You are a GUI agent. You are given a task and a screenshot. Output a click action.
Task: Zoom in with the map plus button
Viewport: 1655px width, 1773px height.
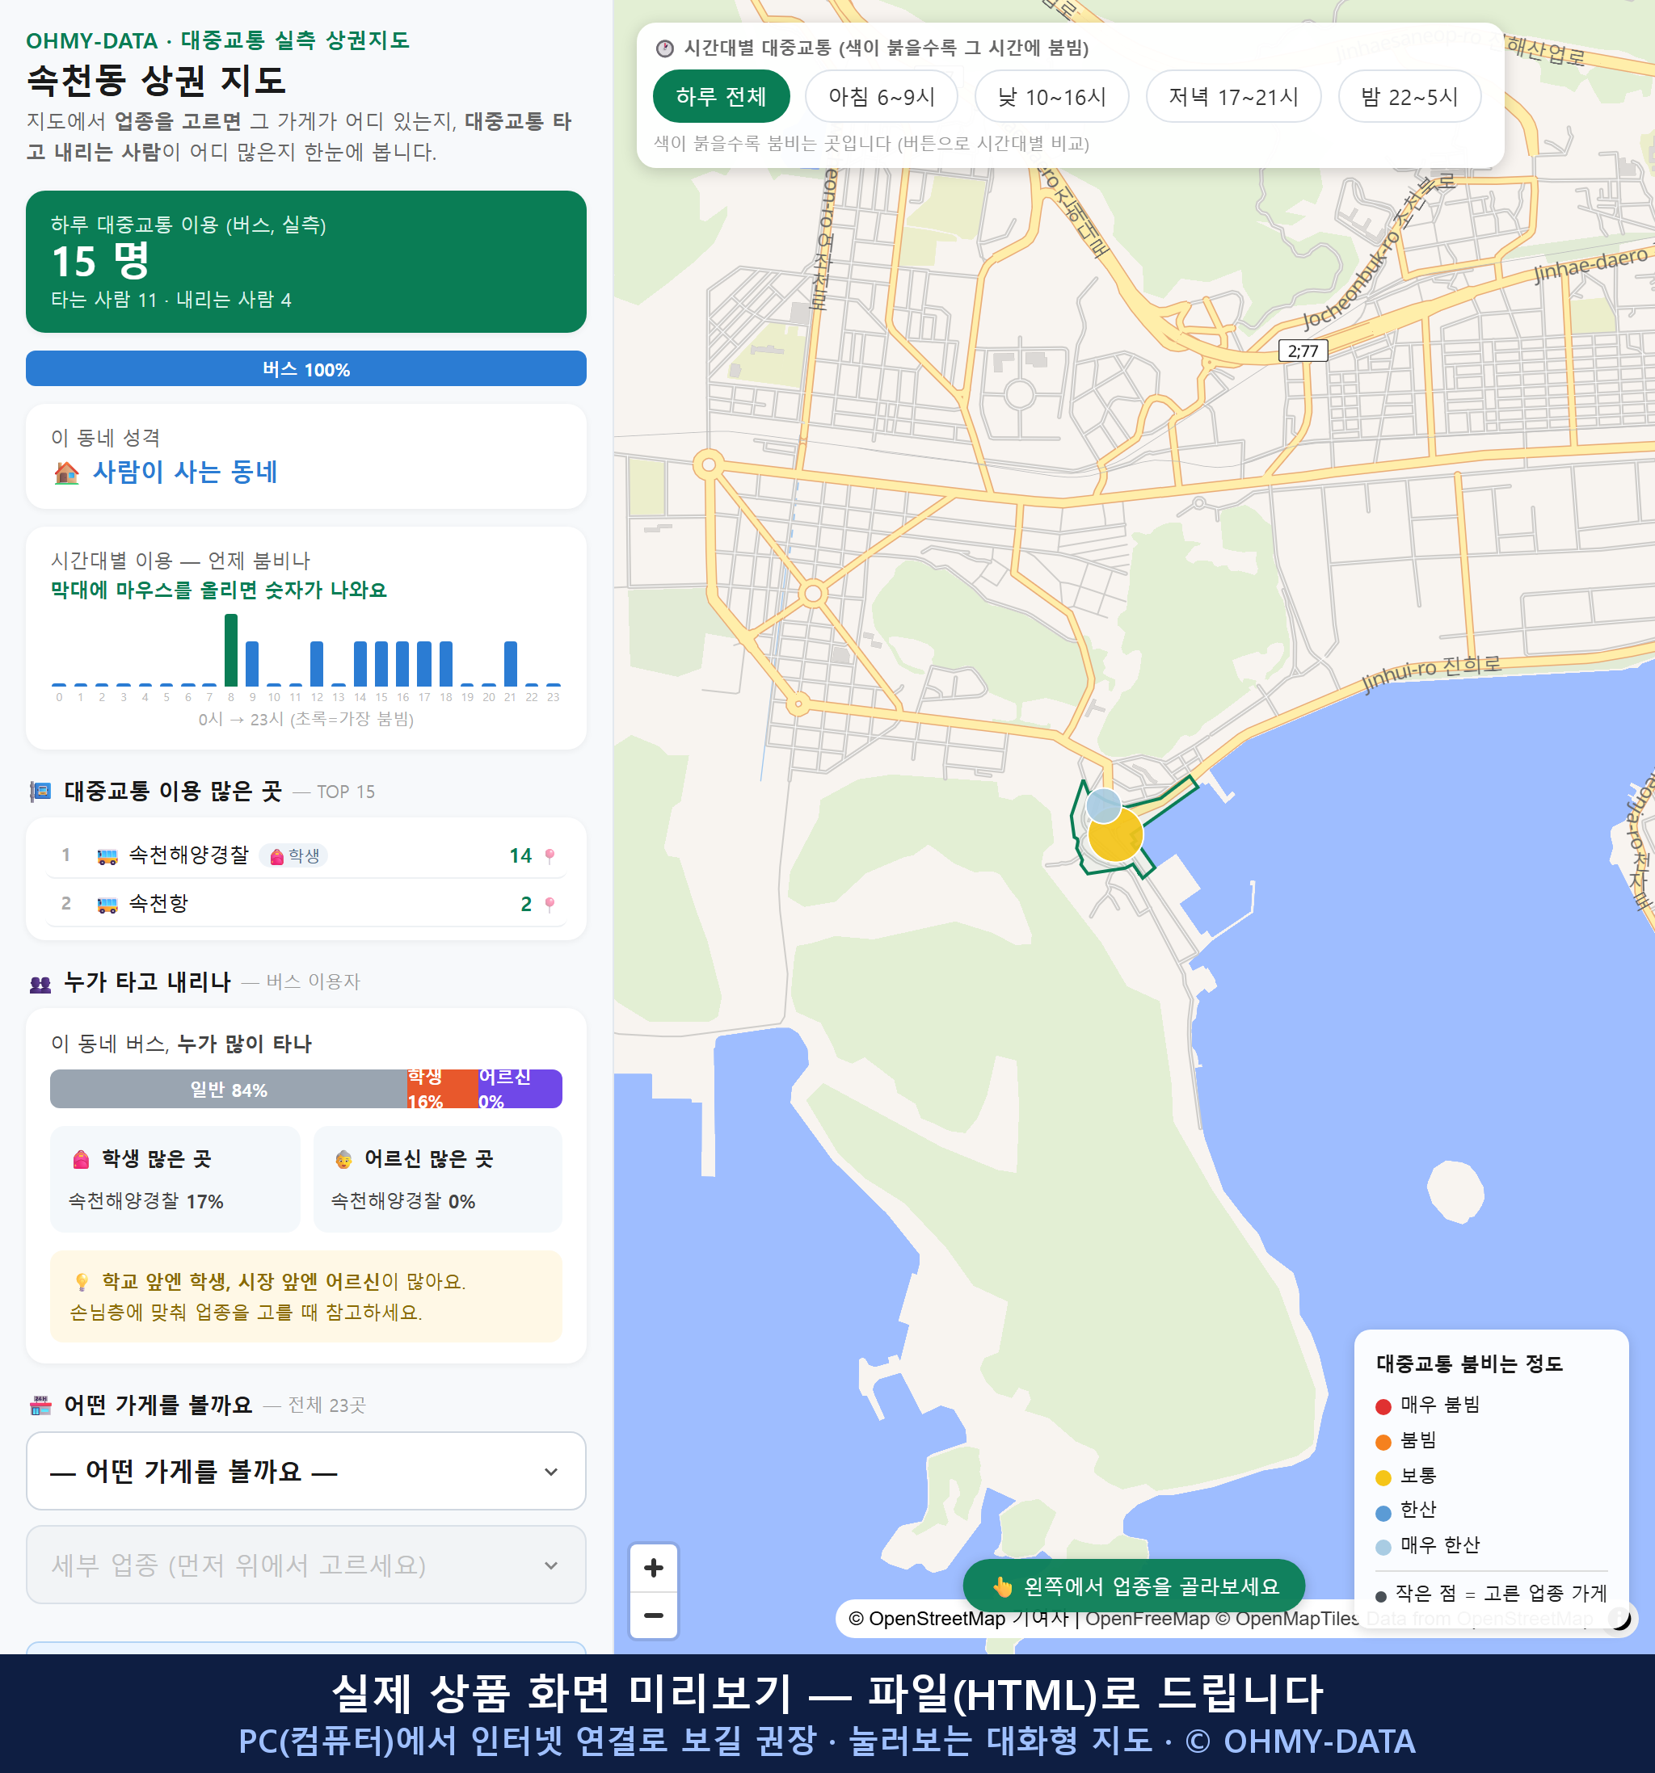coord(653,1568)
